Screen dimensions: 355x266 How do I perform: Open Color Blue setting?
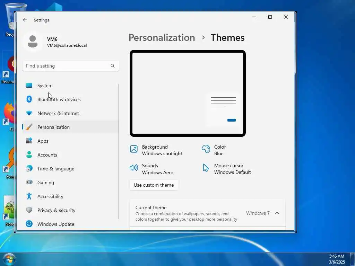pos(214,150)
